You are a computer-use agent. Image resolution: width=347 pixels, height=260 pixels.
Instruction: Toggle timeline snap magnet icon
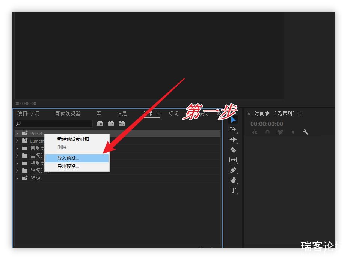point(267,132)
